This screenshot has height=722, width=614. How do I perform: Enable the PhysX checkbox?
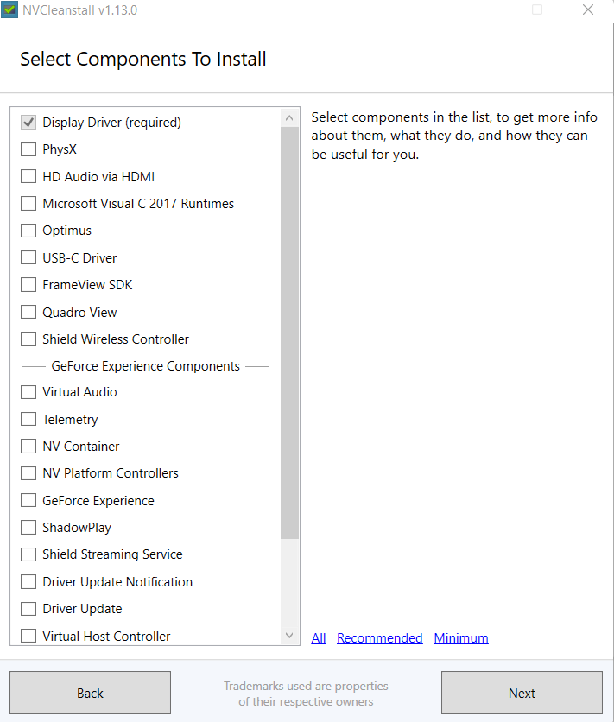[28, 149]
